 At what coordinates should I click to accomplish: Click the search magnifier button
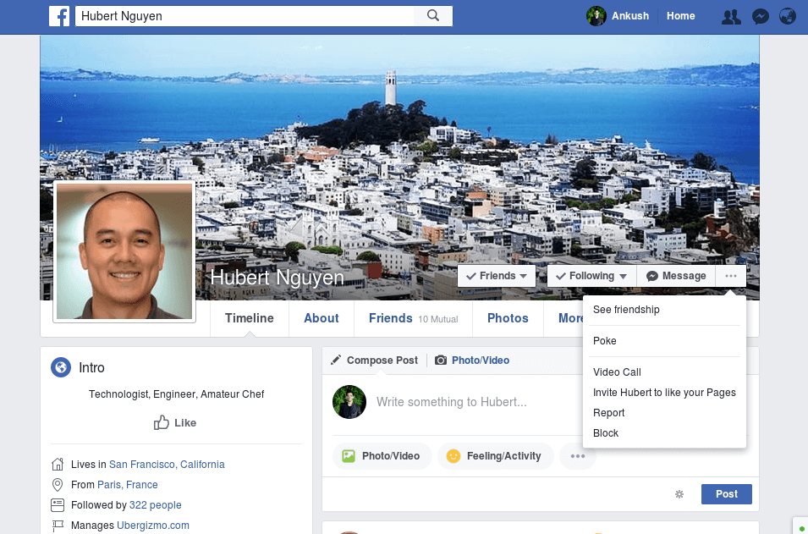tap(433, 16)
